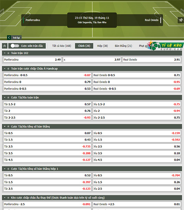Star the Tài/Xỉu bàn thắng hiệp 1 section
Viewport: 184px width, 210px height.
(8, 169)
